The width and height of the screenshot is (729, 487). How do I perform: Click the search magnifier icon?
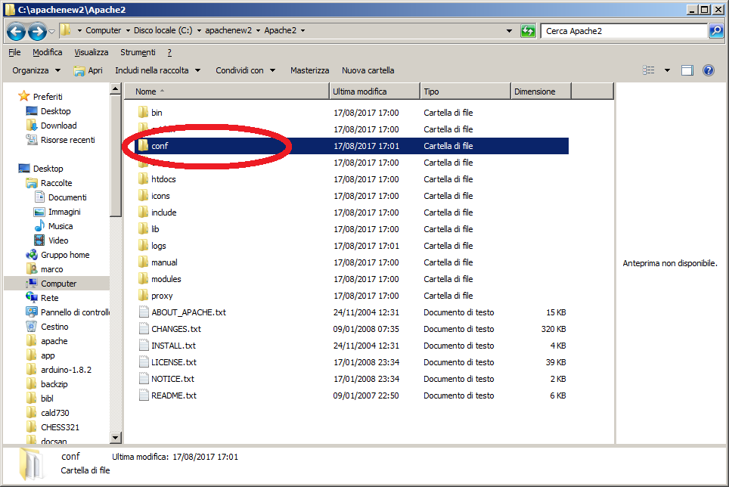[x=715, y=31]
